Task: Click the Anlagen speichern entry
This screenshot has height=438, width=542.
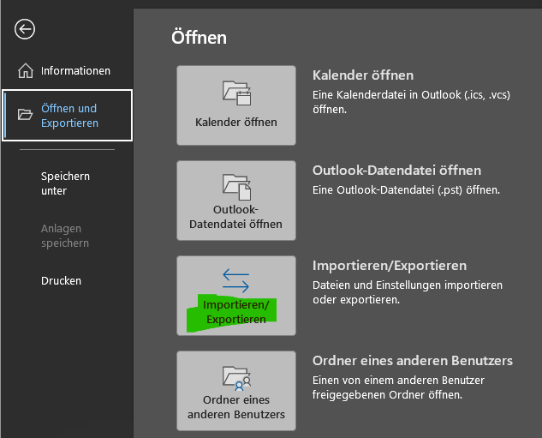Action: coord(67,236)
